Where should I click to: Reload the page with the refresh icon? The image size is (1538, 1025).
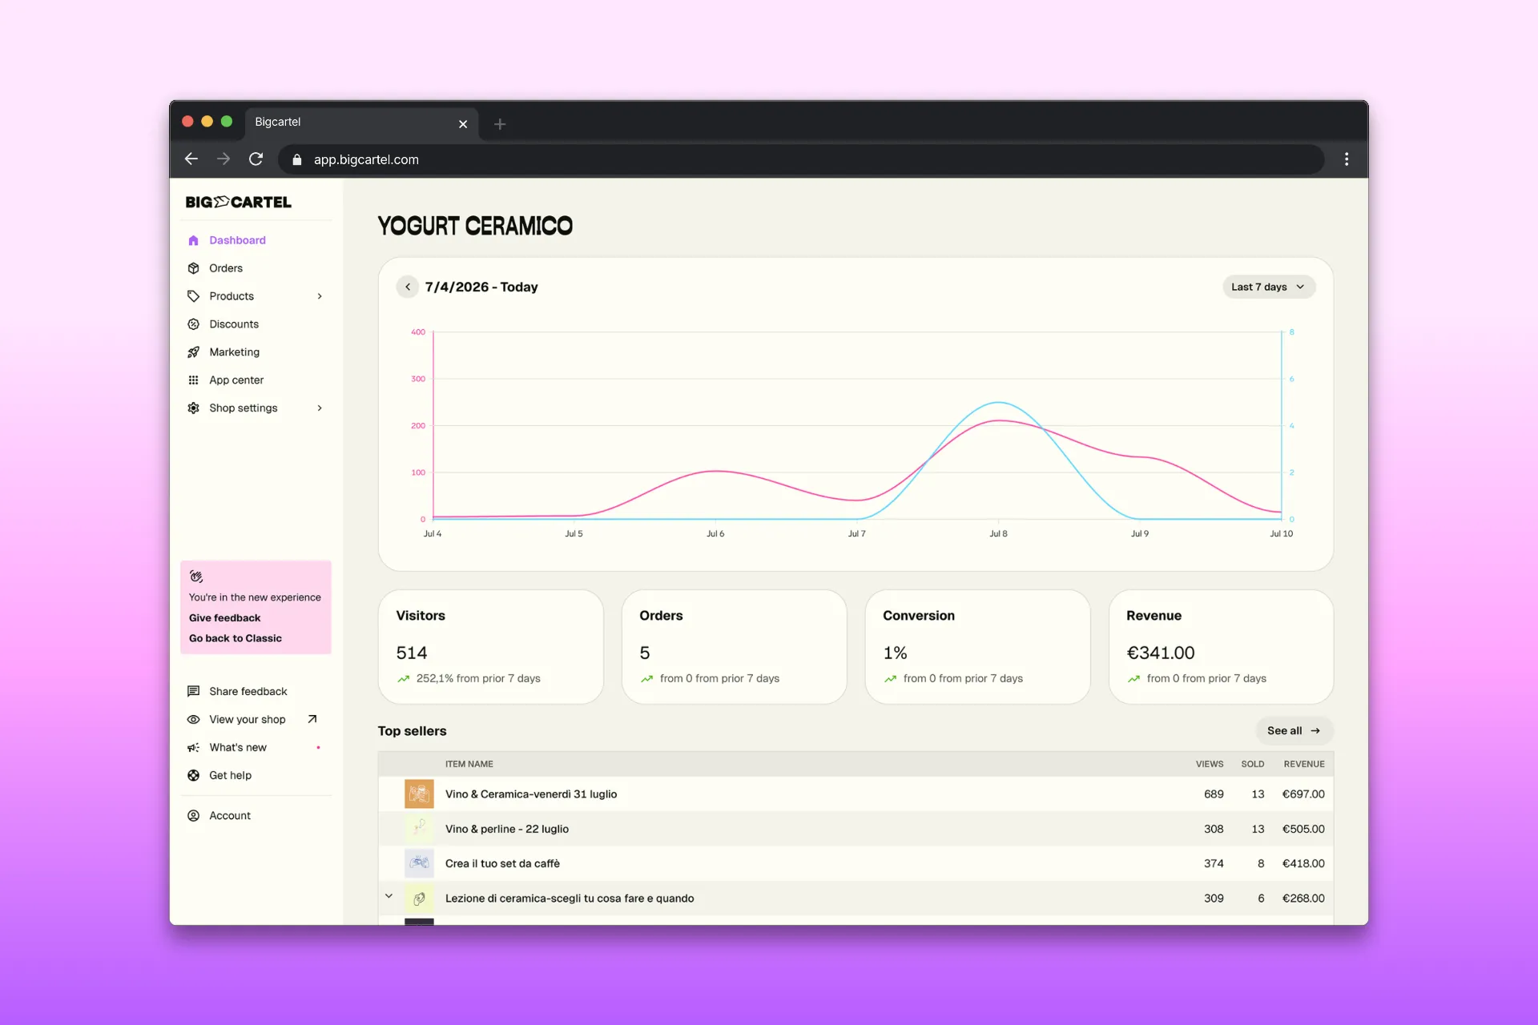[256, 159]
